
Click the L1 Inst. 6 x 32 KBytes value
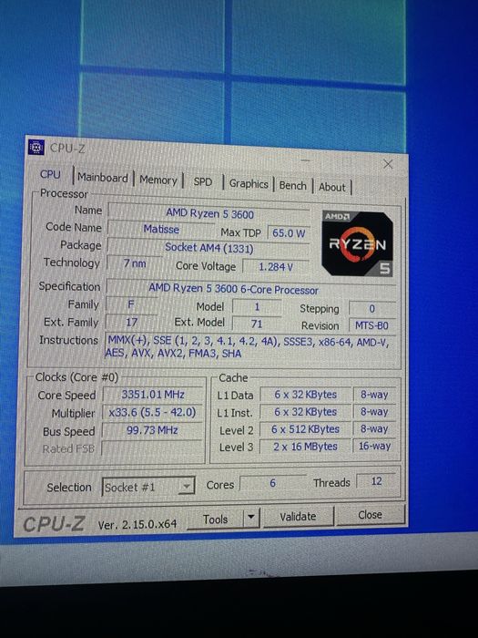(305, 412)
